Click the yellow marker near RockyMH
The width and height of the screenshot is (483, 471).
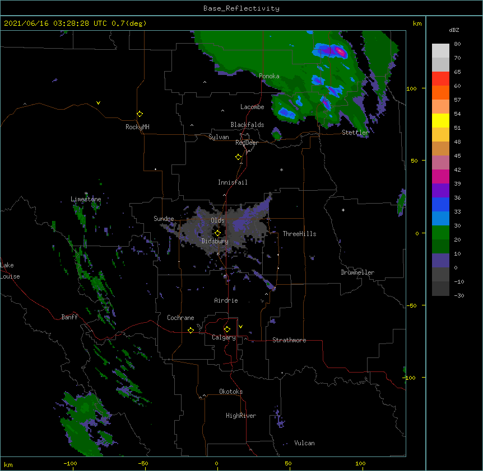[x=140, y=114]
